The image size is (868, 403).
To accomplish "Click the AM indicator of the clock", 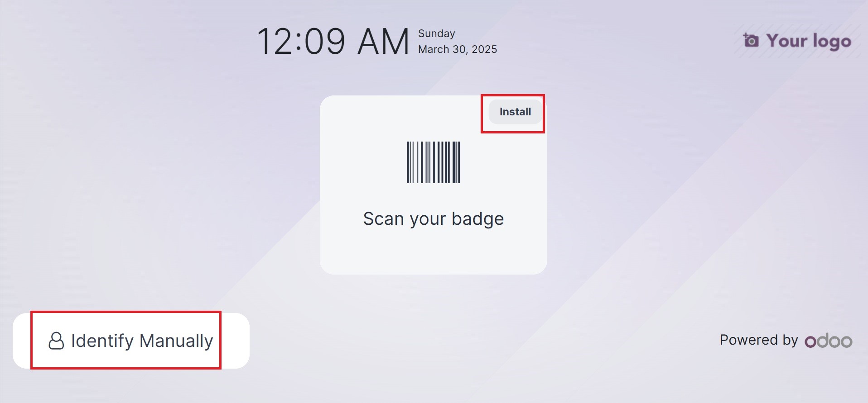I will click(x=383, y=42).
